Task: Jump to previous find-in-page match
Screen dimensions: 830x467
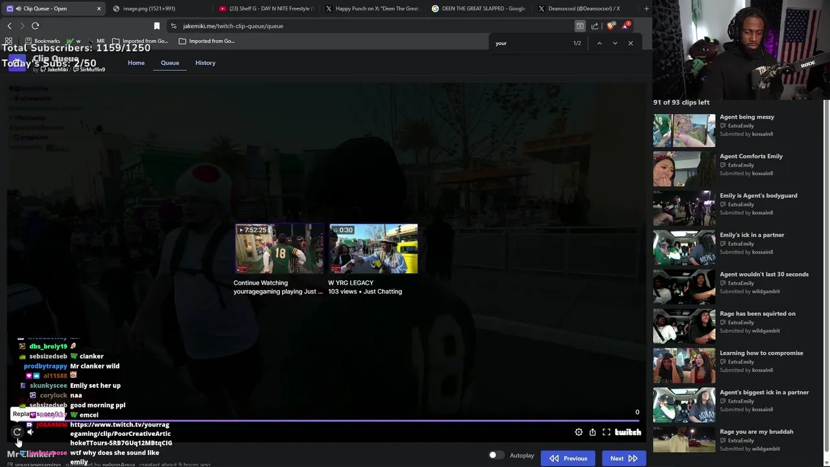Action: [599, 43]
